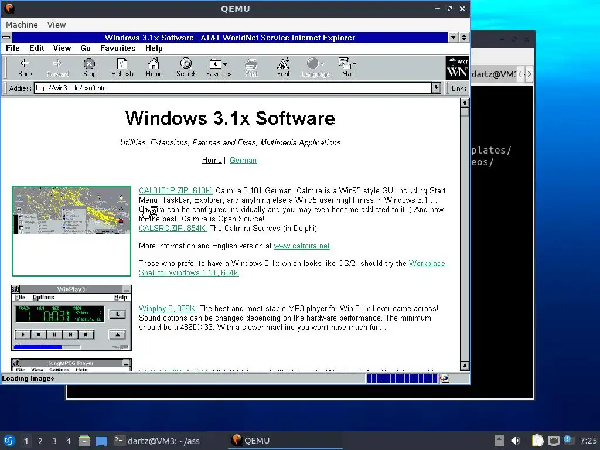Open the Favorites dropdown arrow
Image resolution: width=600 pixels, height=450 pixels.
(x=226, y=64)
